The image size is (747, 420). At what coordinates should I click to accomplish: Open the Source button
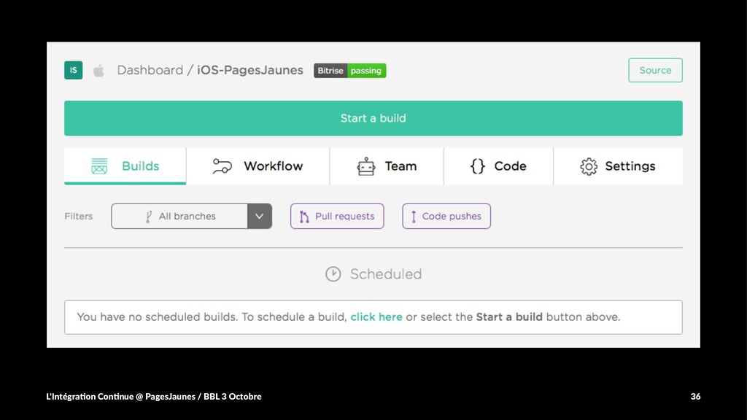tap(655, 70)
